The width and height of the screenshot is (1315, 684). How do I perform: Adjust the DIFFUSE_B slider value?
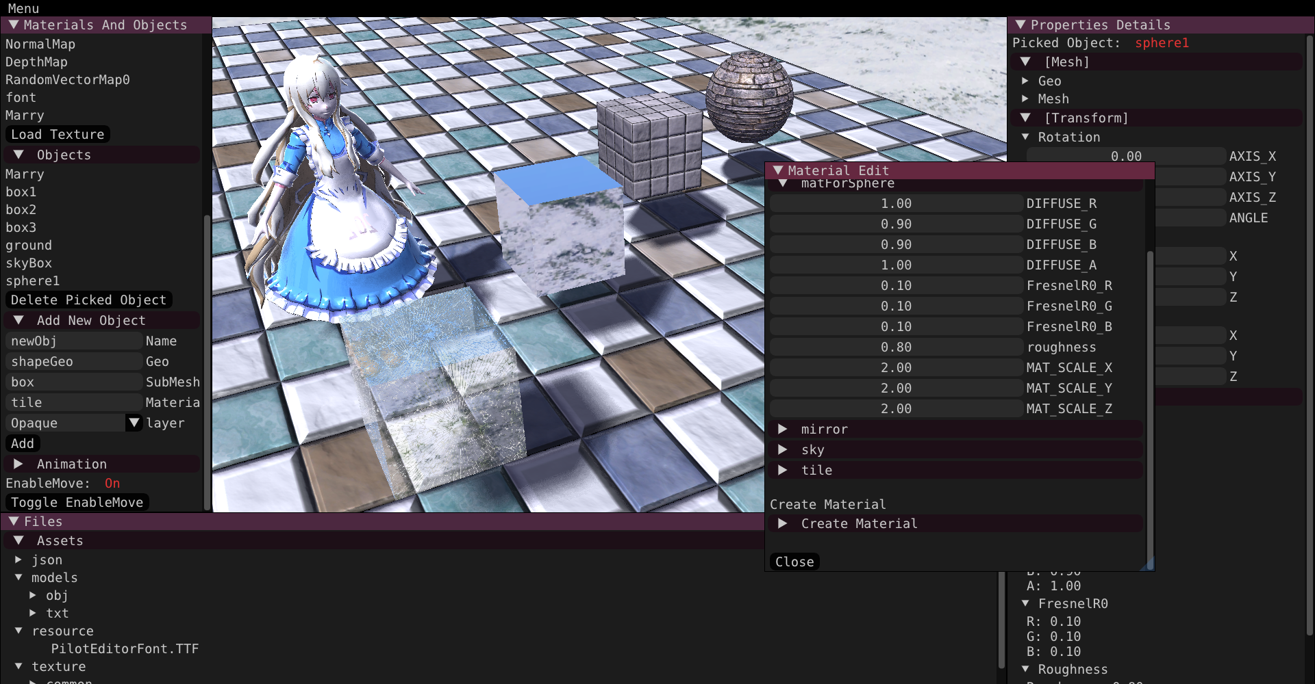click(896, 245)
